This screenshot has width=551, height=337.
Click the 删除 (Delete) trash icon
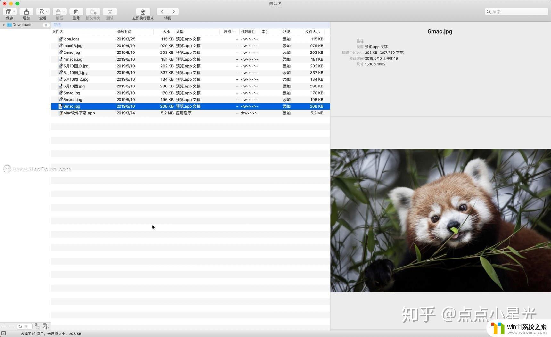[x=76, y=12]
